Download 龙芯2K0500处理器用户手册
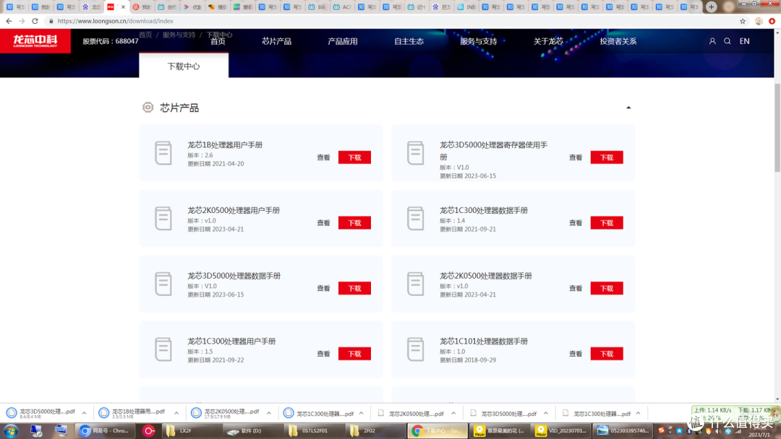This screenshot has height=439, width=781. pyautogui.click(x=354, y=222)
